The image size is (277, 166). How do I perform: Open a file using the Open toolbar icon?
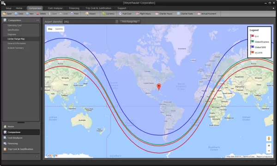click(x=5, y=14)
